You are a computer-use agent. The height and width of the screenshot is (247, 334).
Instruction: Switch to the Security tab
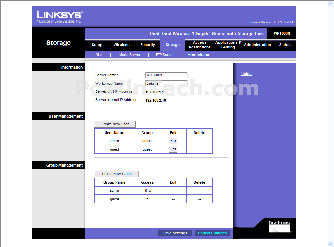148,45
